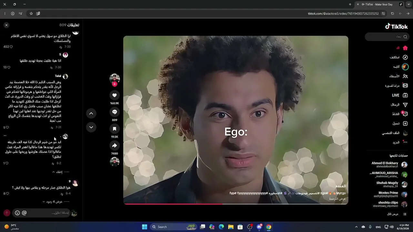Share the video using the arrow icon

(x=115, y=145)
